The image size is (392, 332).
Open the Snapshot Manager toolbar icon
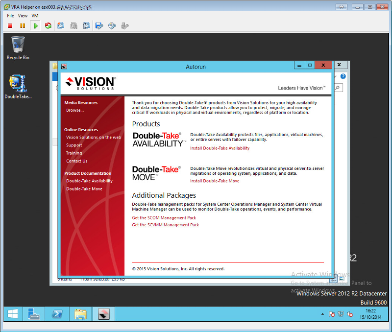pos(86,26)
